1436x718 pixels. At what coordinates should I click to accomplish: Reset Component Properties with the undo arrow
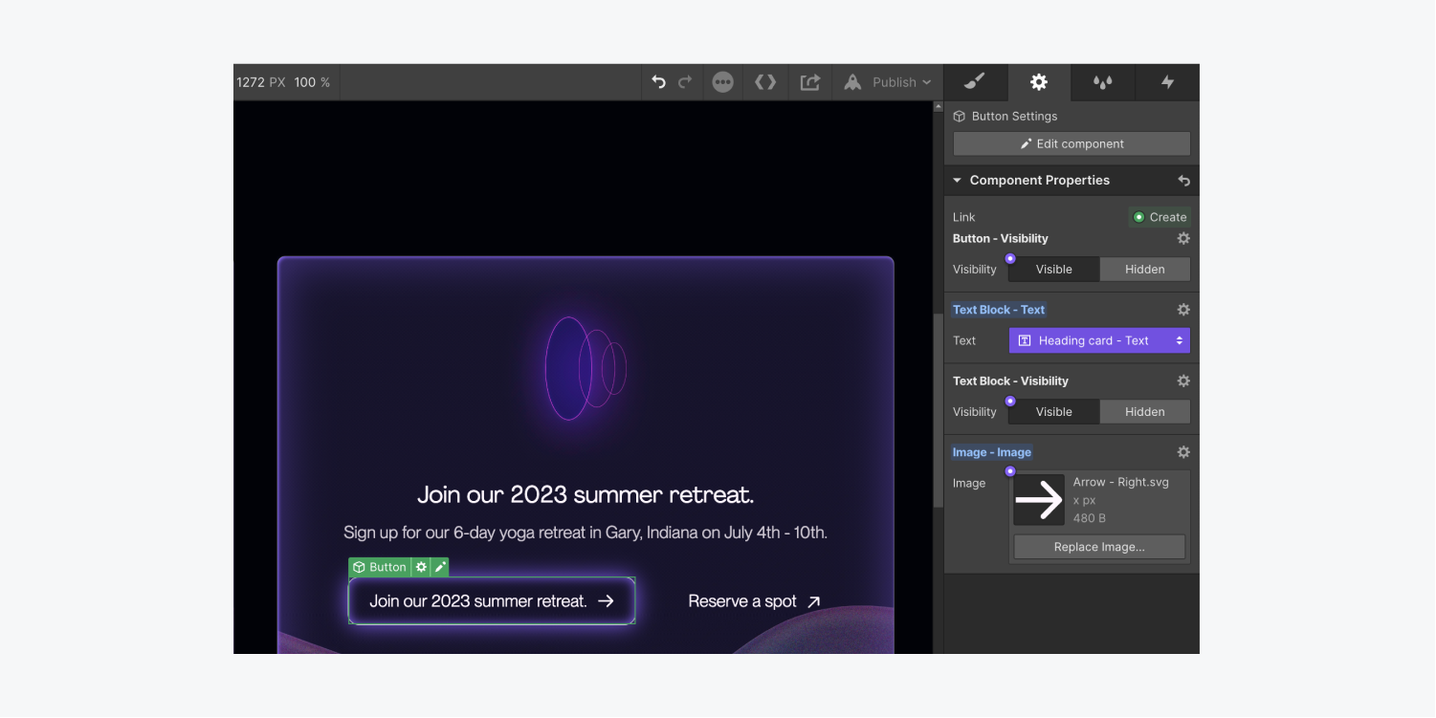pos(1183,180)
